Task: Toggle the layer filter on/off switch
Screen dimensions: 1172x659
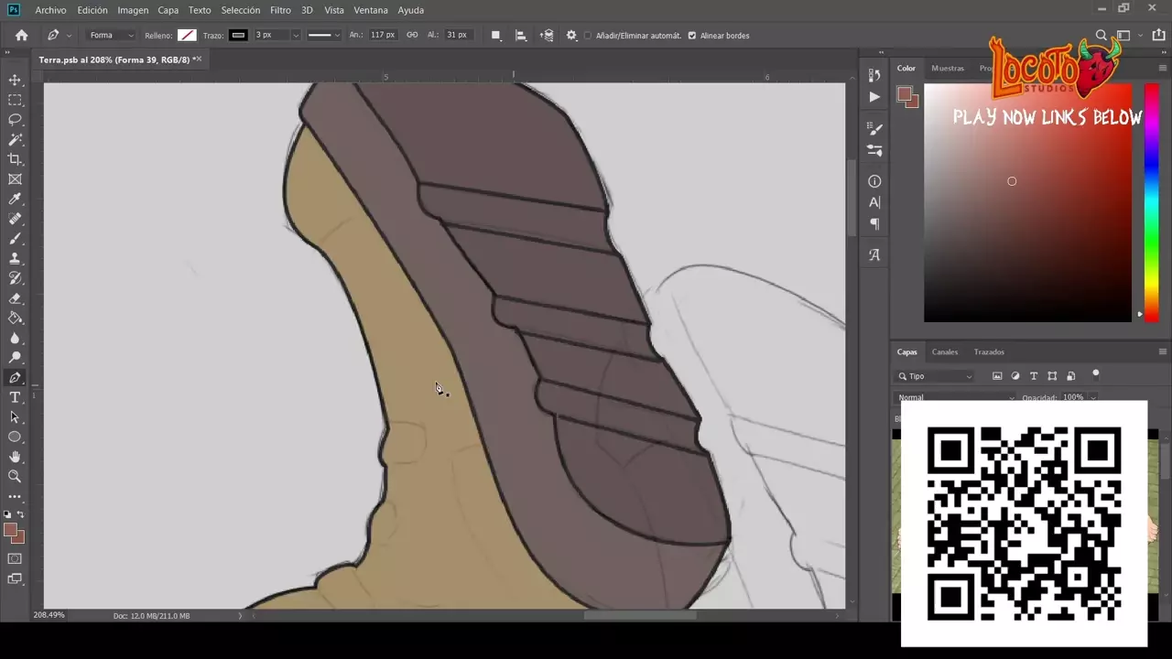Action: [1095, 374]
